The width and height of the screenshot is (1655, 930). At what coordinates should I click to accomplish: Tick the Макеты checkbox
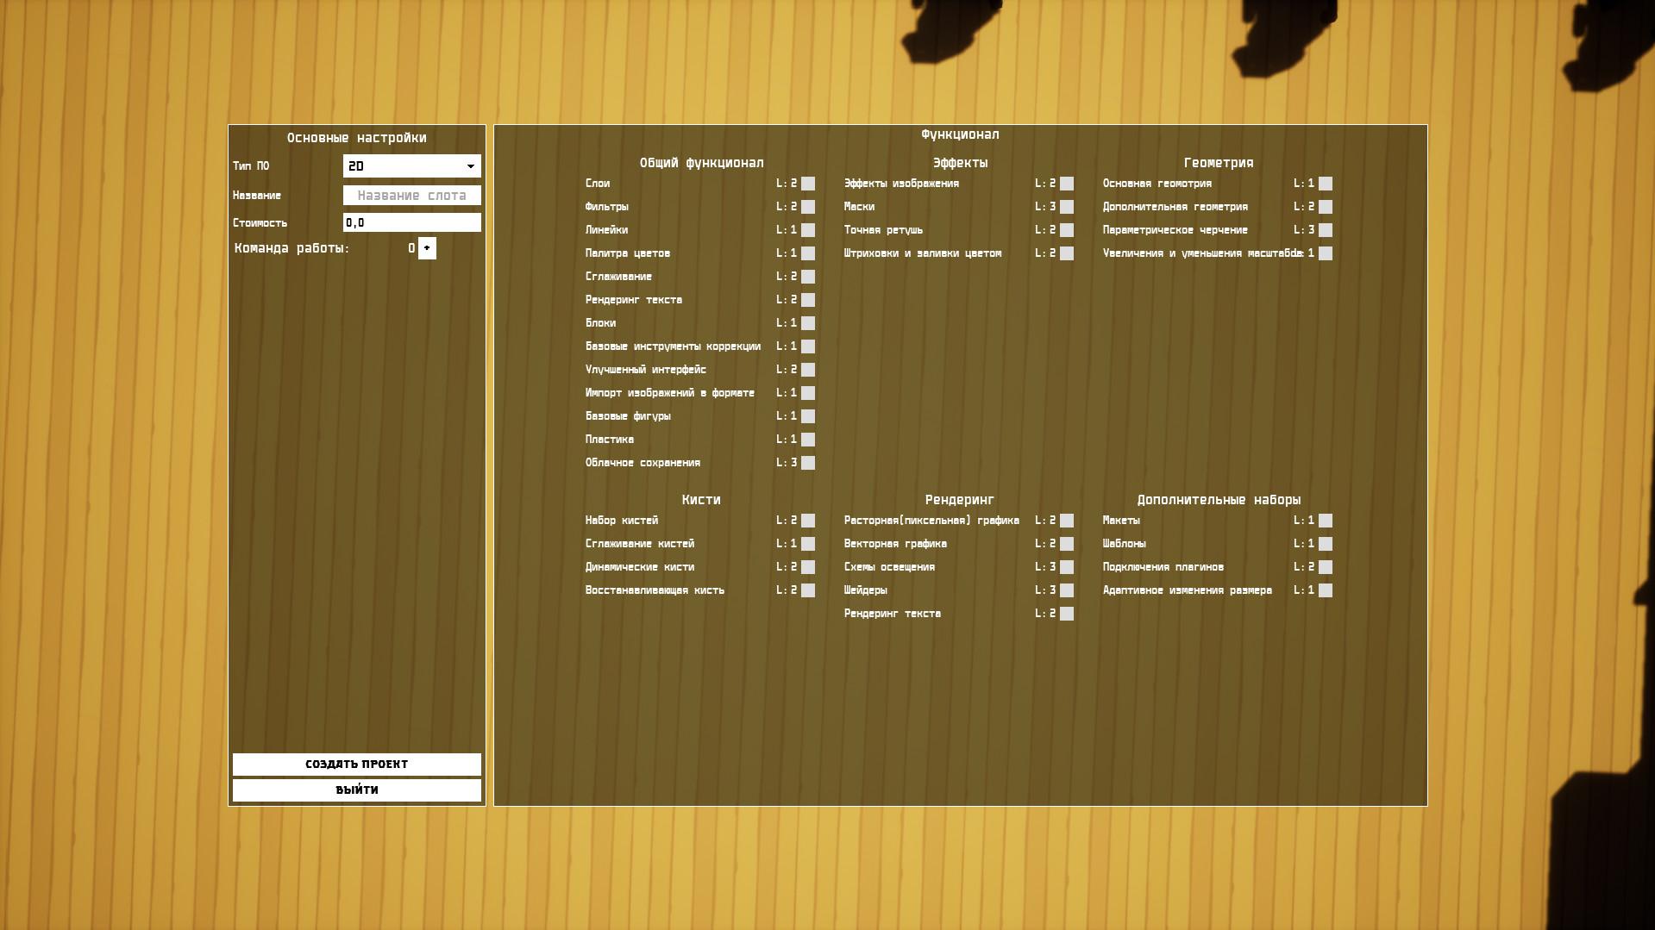pyautogui.click(x=1326, y=521)
